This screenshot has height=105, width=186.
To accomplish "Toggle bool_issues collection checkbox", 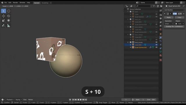I will coord(130,42).
